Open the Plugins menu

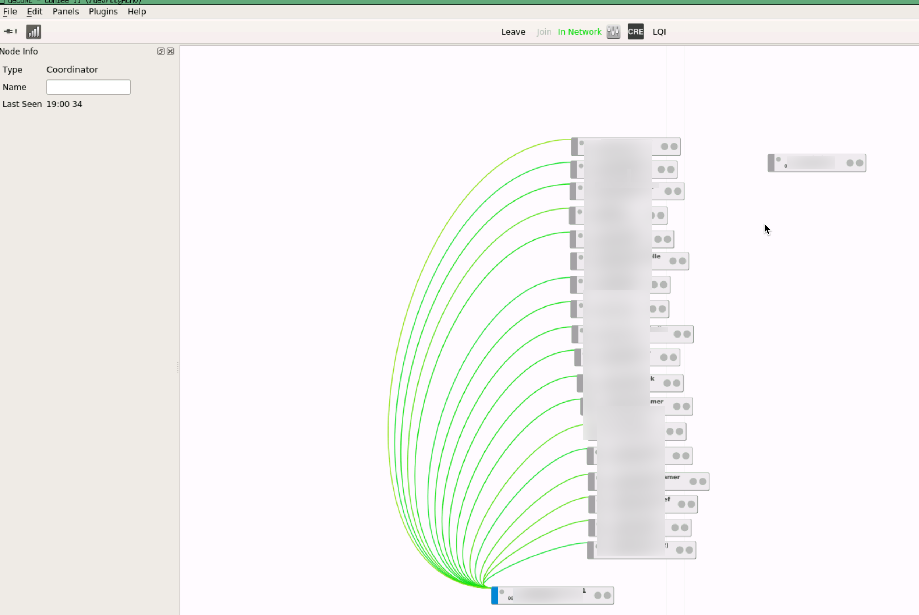[103, 11]
